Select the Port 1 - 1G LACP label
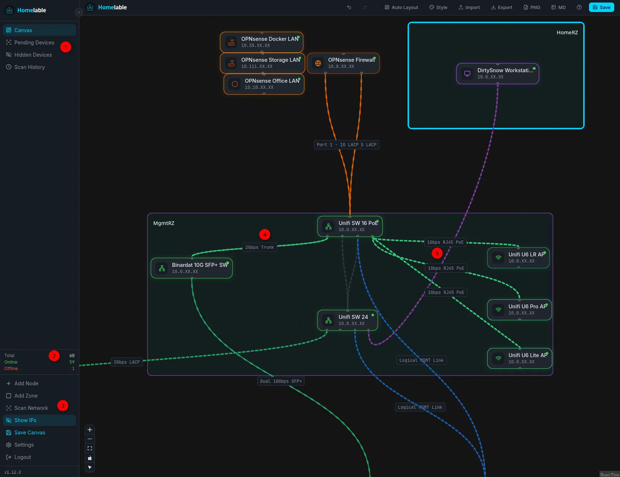620x477 pixels. (x=338, y=145)
